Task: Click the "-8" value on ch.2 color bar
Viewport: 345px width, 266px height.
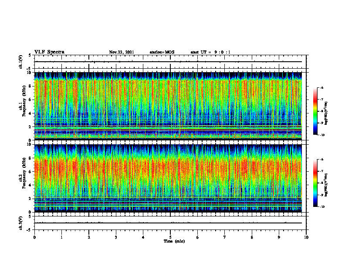Action: (321, 183)
